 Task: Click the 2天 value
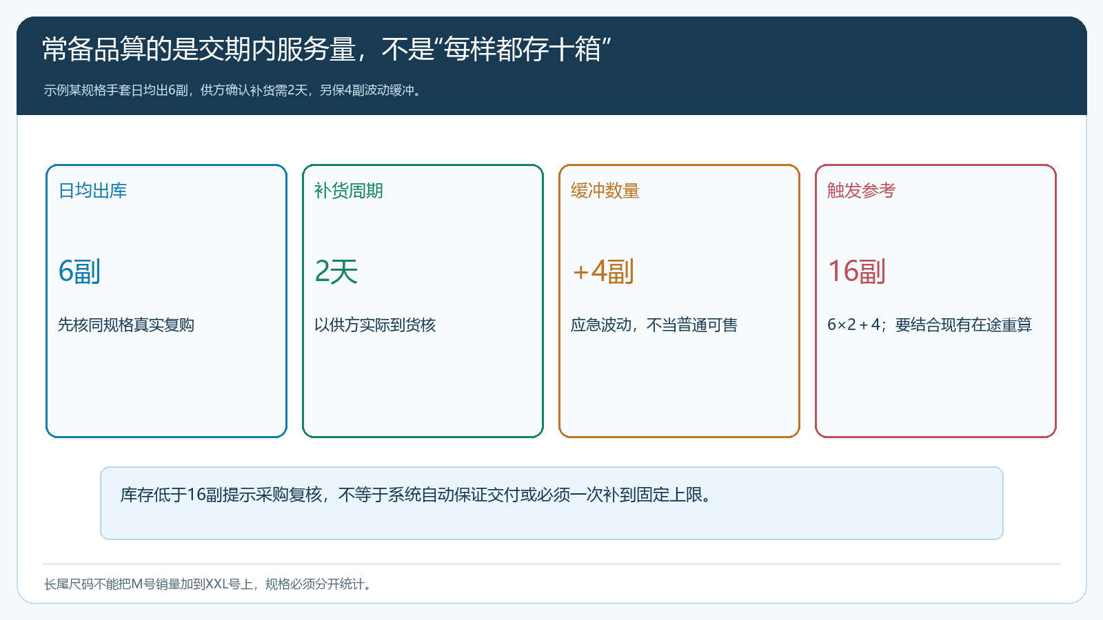point(336,271)
